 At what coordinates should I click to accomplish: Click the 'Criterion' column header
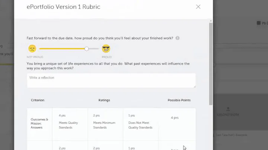point(38,100)
